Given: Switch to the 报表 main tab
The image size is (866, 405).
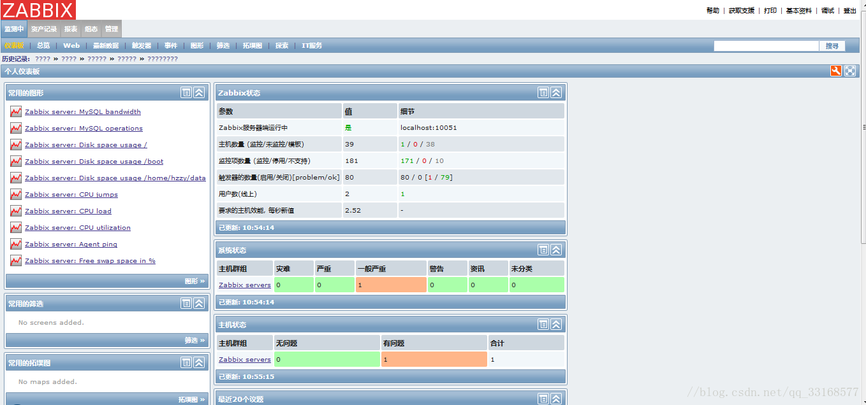Looking at the screenshot, I should [71, 29].
